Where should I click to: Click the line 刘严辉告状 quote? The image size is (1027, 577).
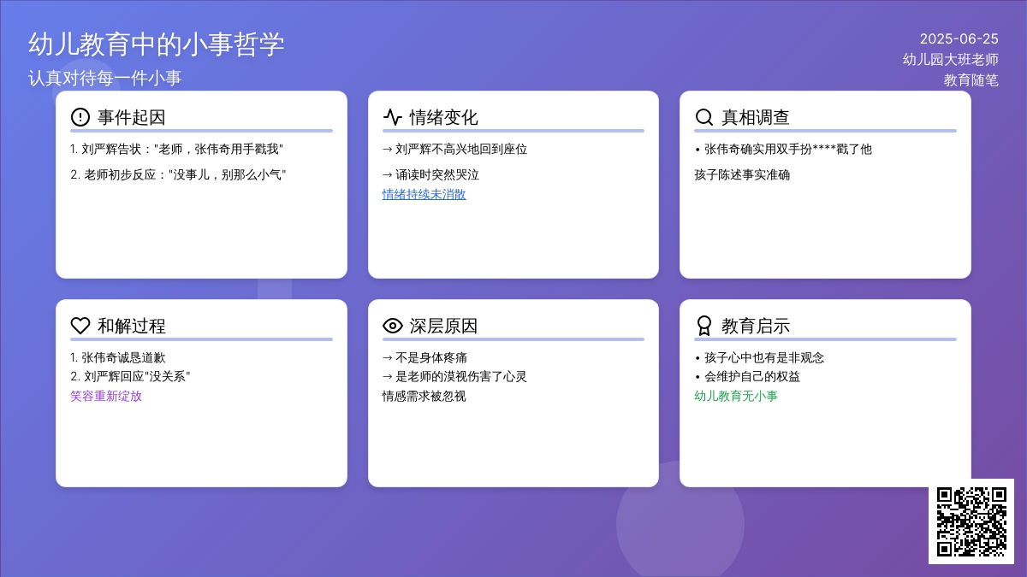pyautogui.click(x=176, y=149)
